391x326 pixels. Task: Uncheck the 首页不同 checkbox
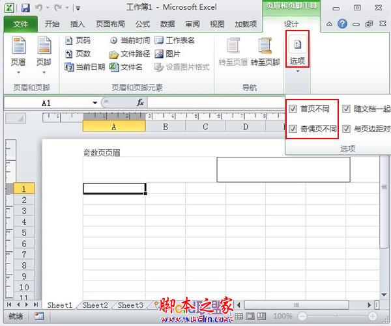tap(293, 109)
